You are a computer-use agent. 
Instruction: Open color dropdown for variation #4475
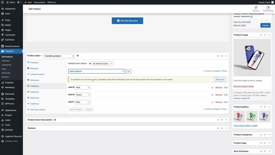pyautogui.click(x=82, y=87)
